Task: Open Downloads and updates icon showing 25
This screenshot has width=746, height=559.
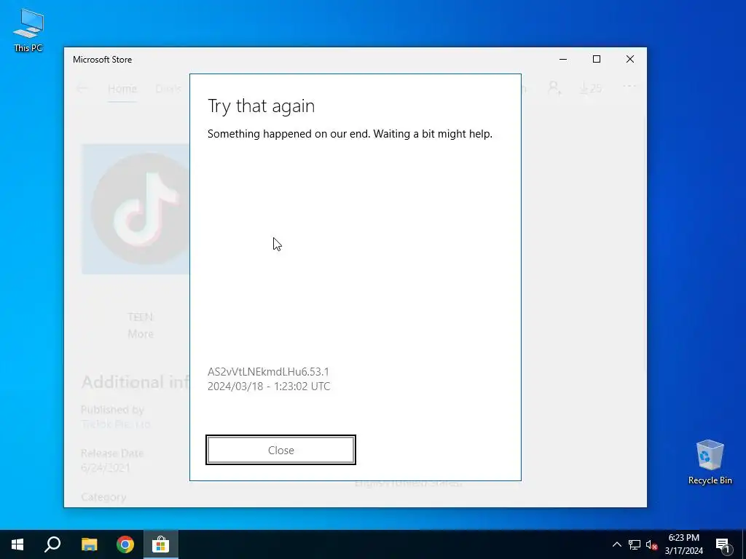Action: [x=590, y=88]
